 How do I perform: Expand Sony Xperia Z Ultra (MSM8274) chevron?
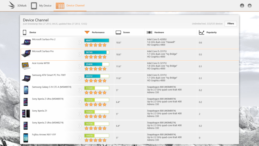[80, 126]
